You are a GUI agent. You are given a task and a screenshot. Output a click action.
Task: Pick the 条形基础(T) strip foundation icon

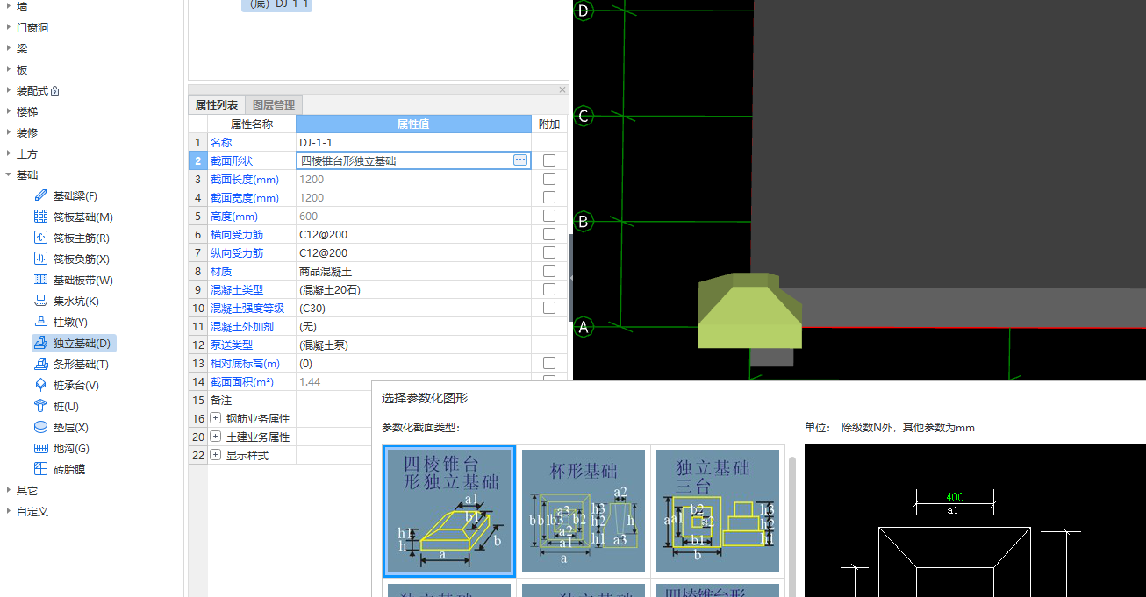click(x=40, y=364)
